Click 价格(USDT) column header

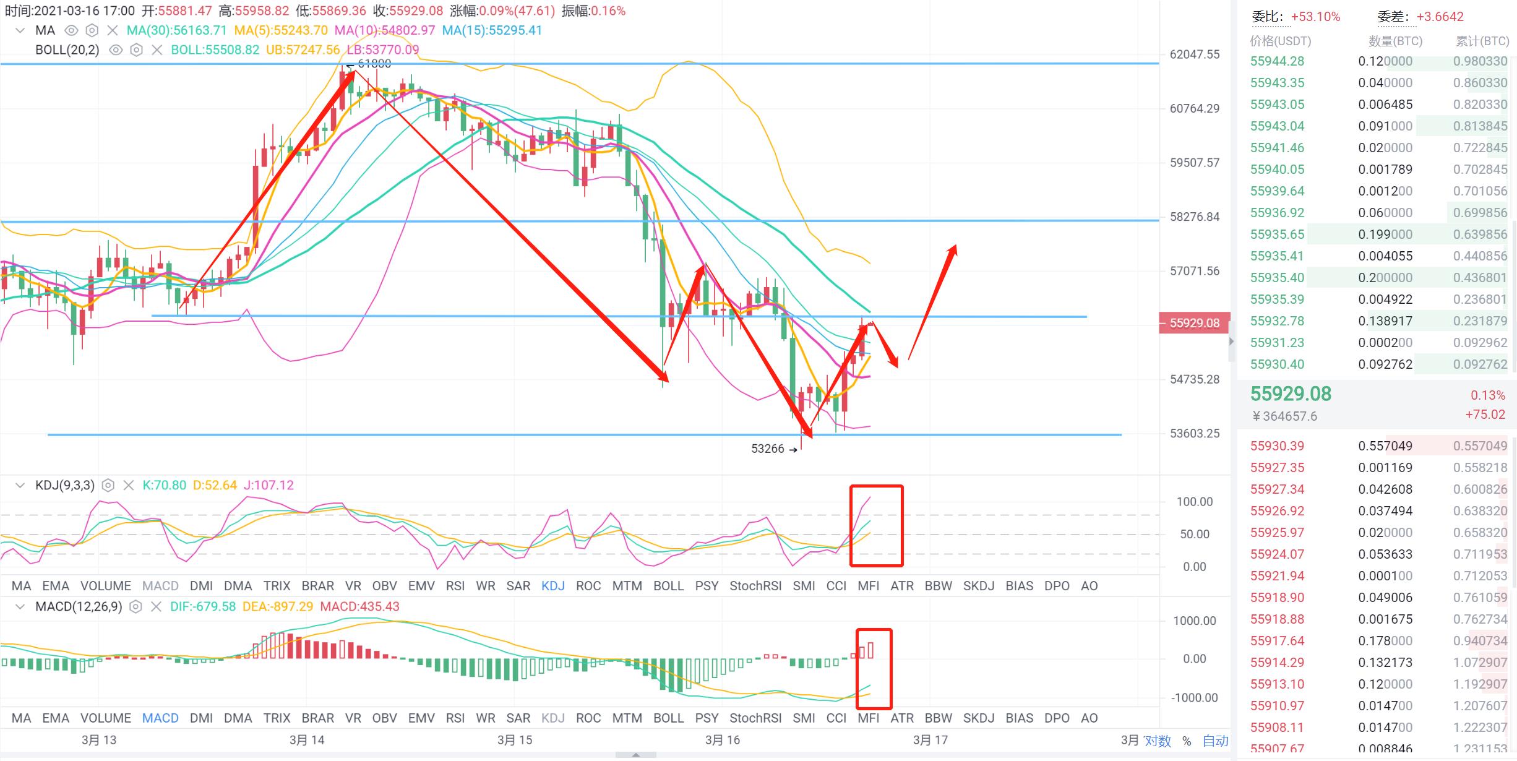pyautogui.click(x=1280, y=41)
